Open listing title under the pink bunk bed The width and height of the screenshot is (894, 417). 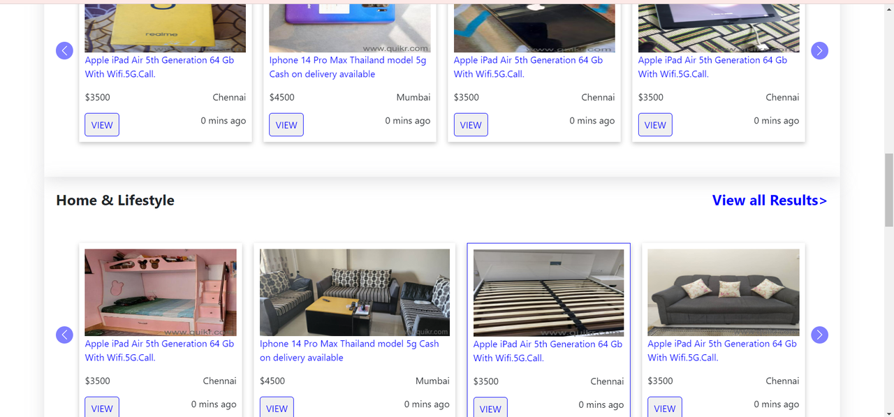(159, 351)
